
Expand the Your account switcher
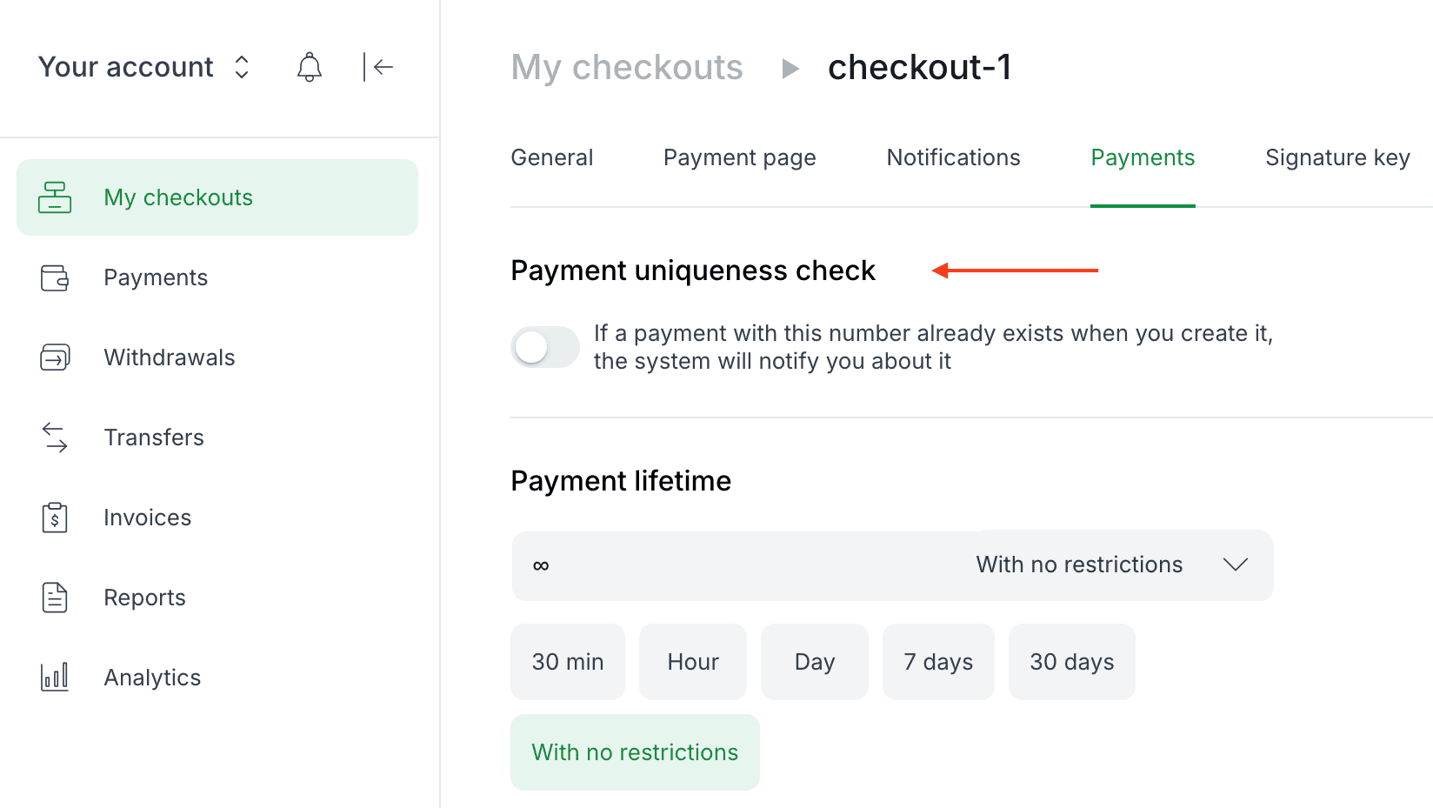(241, 67)
